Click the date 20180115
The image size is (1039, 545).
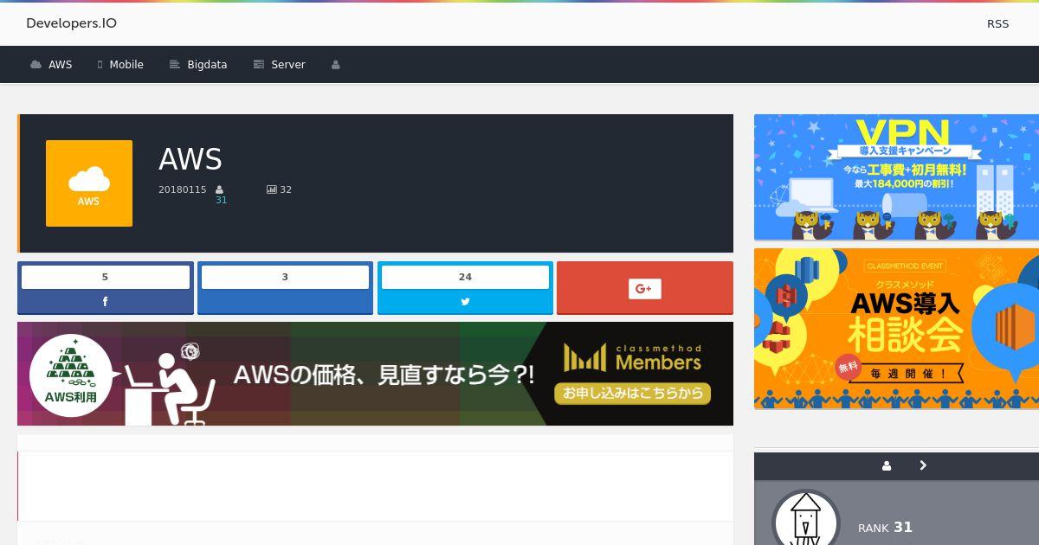tap(183, 189)
